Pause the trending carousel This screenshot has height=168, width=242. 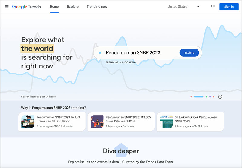tap(220, 97)
